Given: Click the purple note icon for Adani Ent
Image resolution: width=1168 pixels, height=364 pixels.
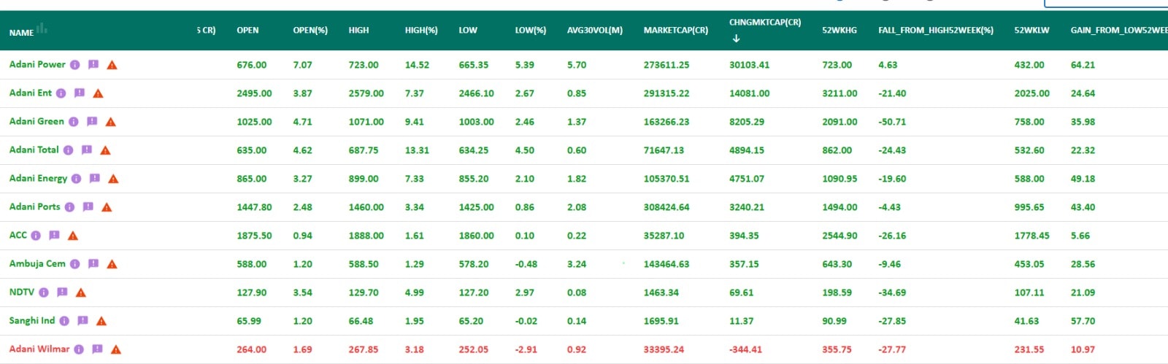Looking at the screenshot, I should click(80, 93).
